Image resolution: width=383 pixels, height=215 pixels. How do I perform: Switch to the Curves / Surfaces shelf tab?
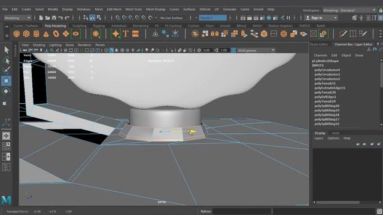coord(26,26)
